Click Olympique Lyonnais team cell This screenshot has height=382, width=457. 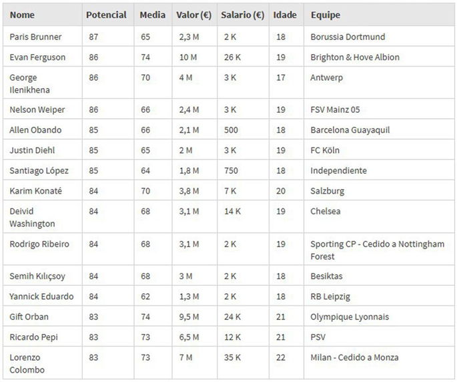pos(350,317)
